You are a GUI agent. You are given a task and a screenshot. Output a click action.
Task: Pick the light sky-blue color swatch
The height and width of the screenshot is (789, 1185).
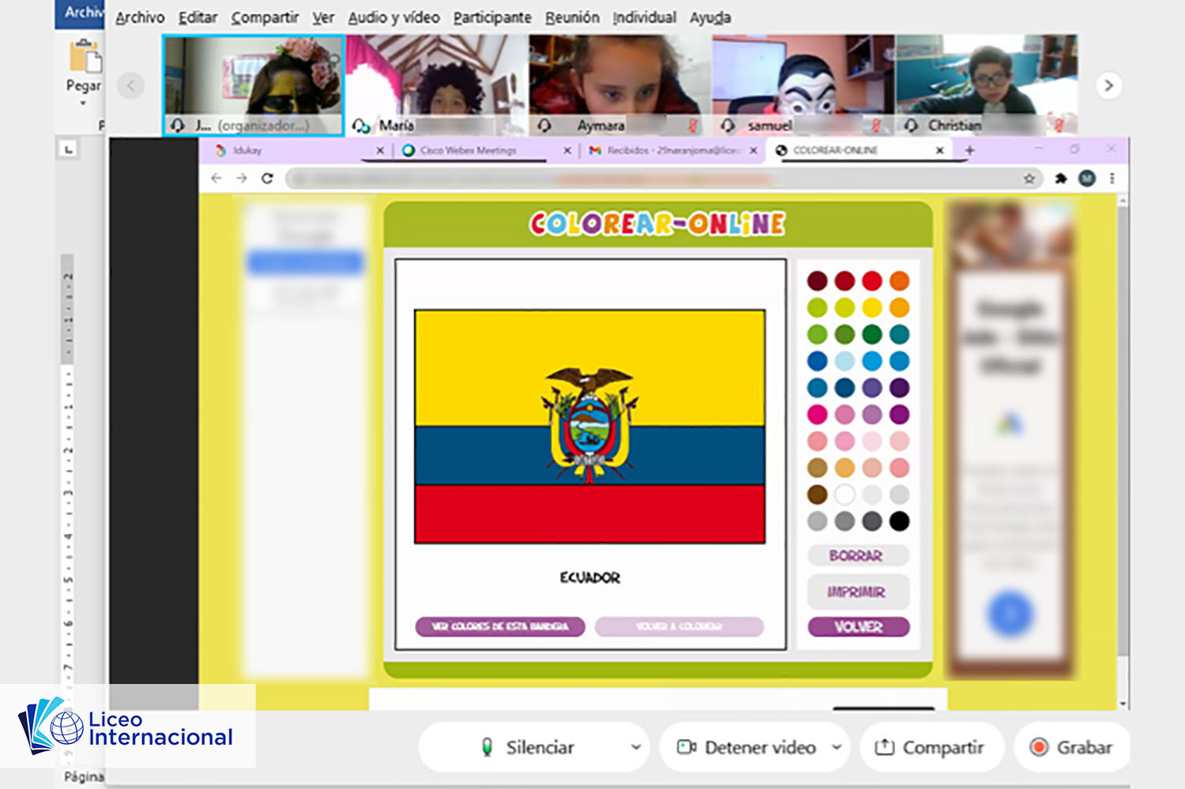point(845,361)
